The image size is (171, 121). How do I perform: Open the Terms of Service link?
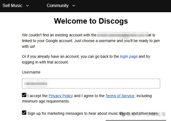[120, 96]
